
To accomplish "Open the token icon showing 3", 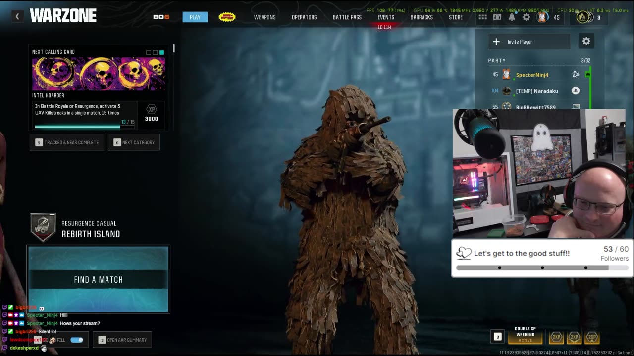I will [584, 17].
